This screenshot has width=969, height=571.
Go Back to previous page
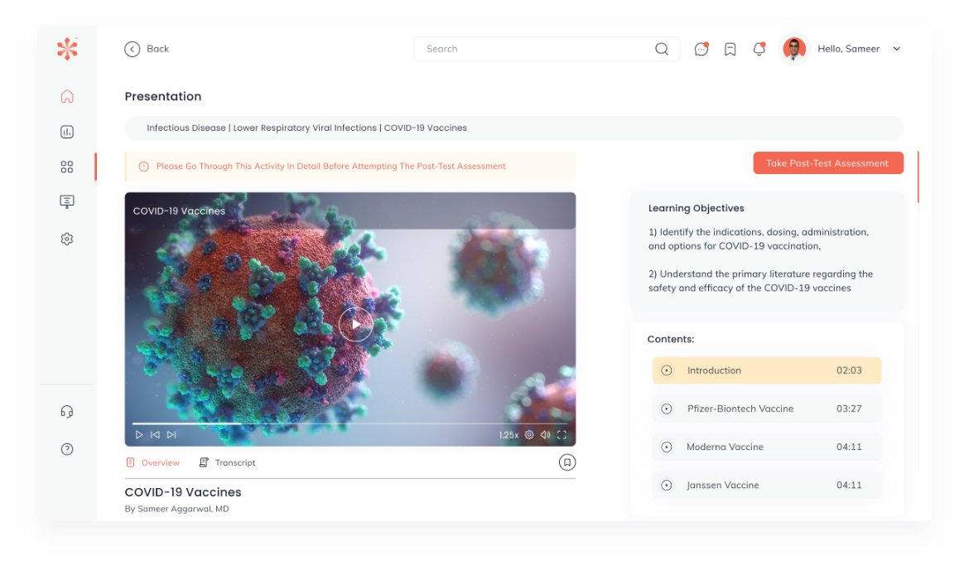(x=147, y=49)
